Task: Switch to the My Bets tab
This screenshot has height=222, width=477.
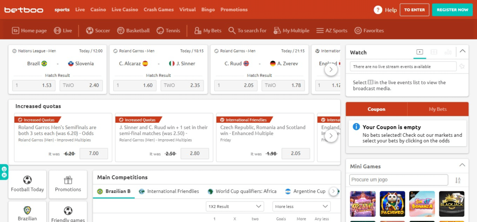Action: 437,109
